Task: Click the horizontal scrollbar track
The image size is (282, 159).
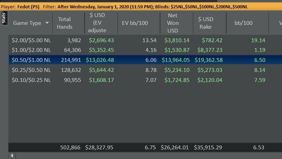Action: coord(149,155)
